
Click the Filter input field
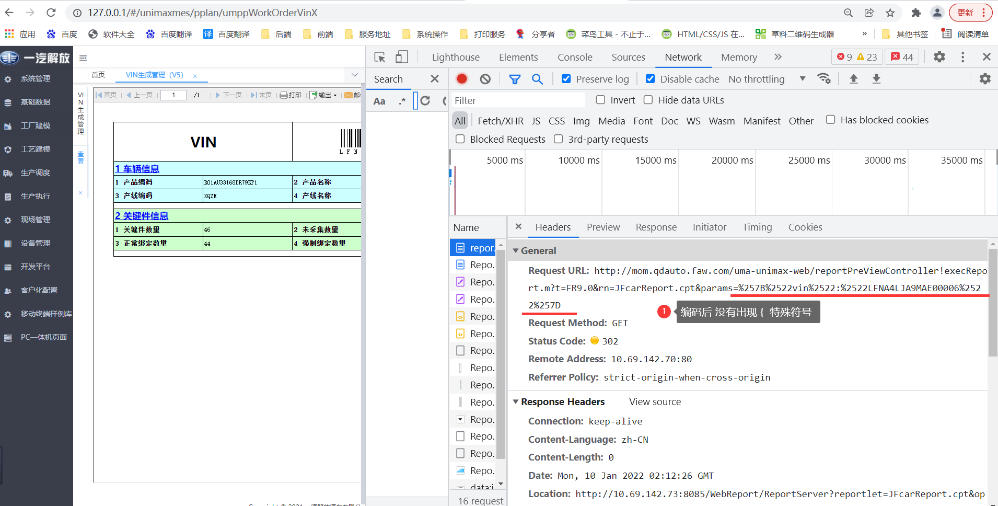pyautogui.click(x=518, y=100)
